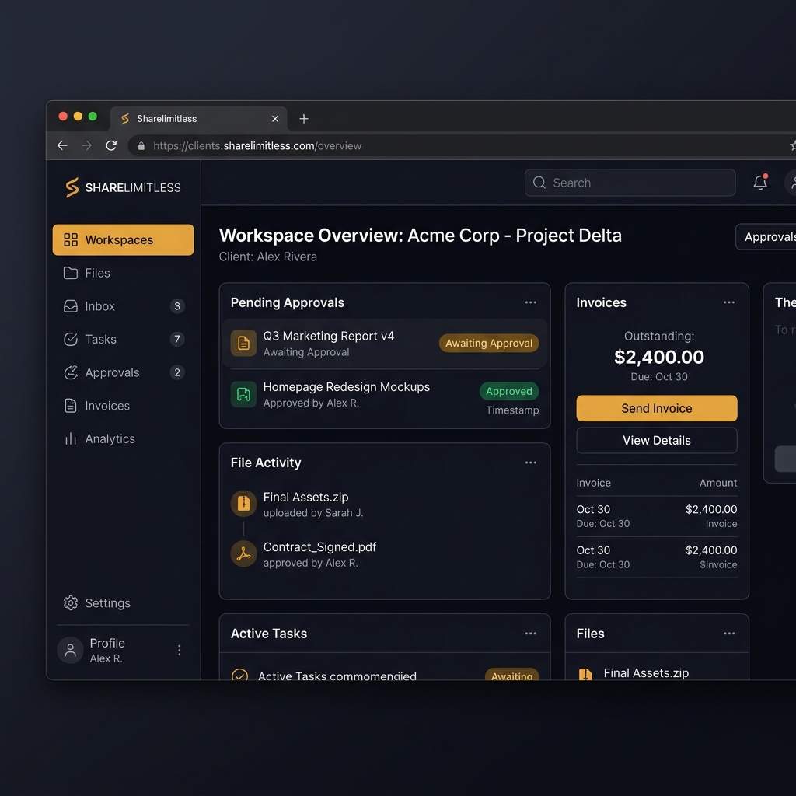This screenshot has height=796, width=796.
Task: Go to Tasks in the sidebar
Action: (x=123, y=339)
